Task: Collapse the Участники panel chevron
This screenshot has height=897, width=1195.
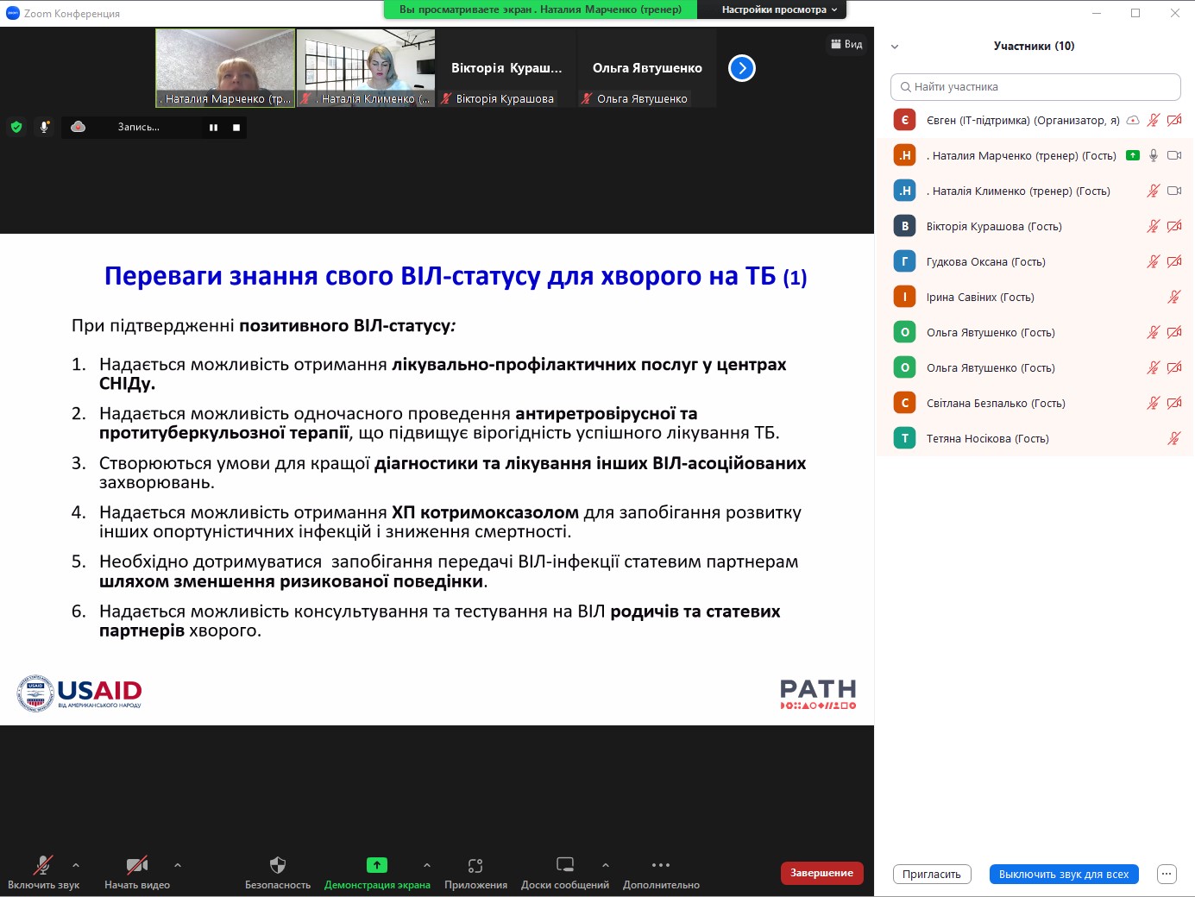Action: coord(895,47)
